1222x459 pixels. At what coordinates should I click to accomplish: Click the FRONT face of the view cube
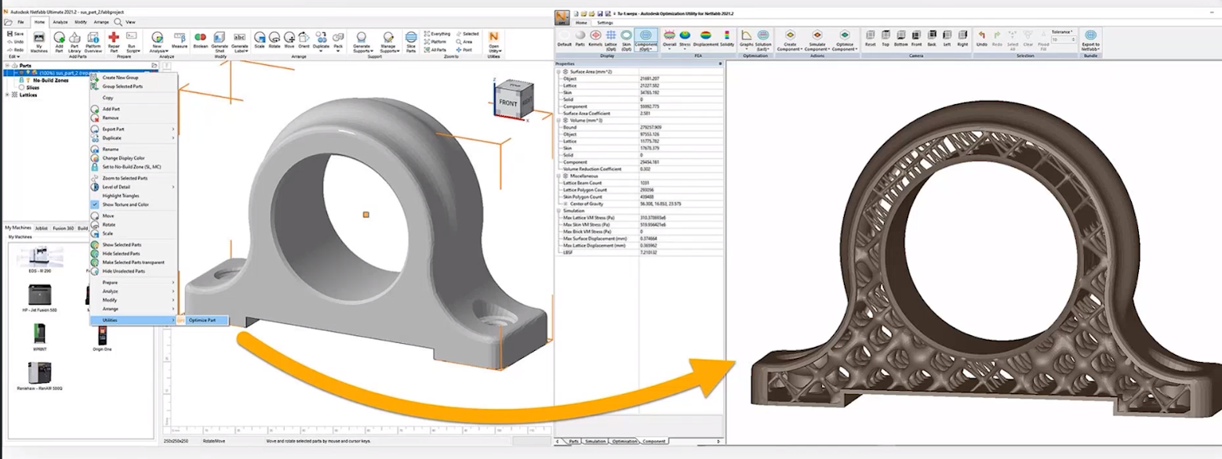[x=508, y=103]
